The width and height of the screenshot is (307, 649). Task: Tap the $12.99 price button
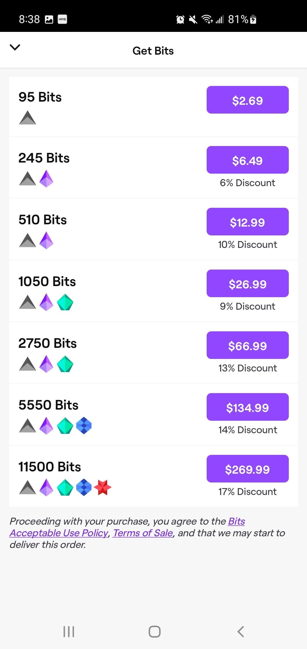click(x=247, y=222)
